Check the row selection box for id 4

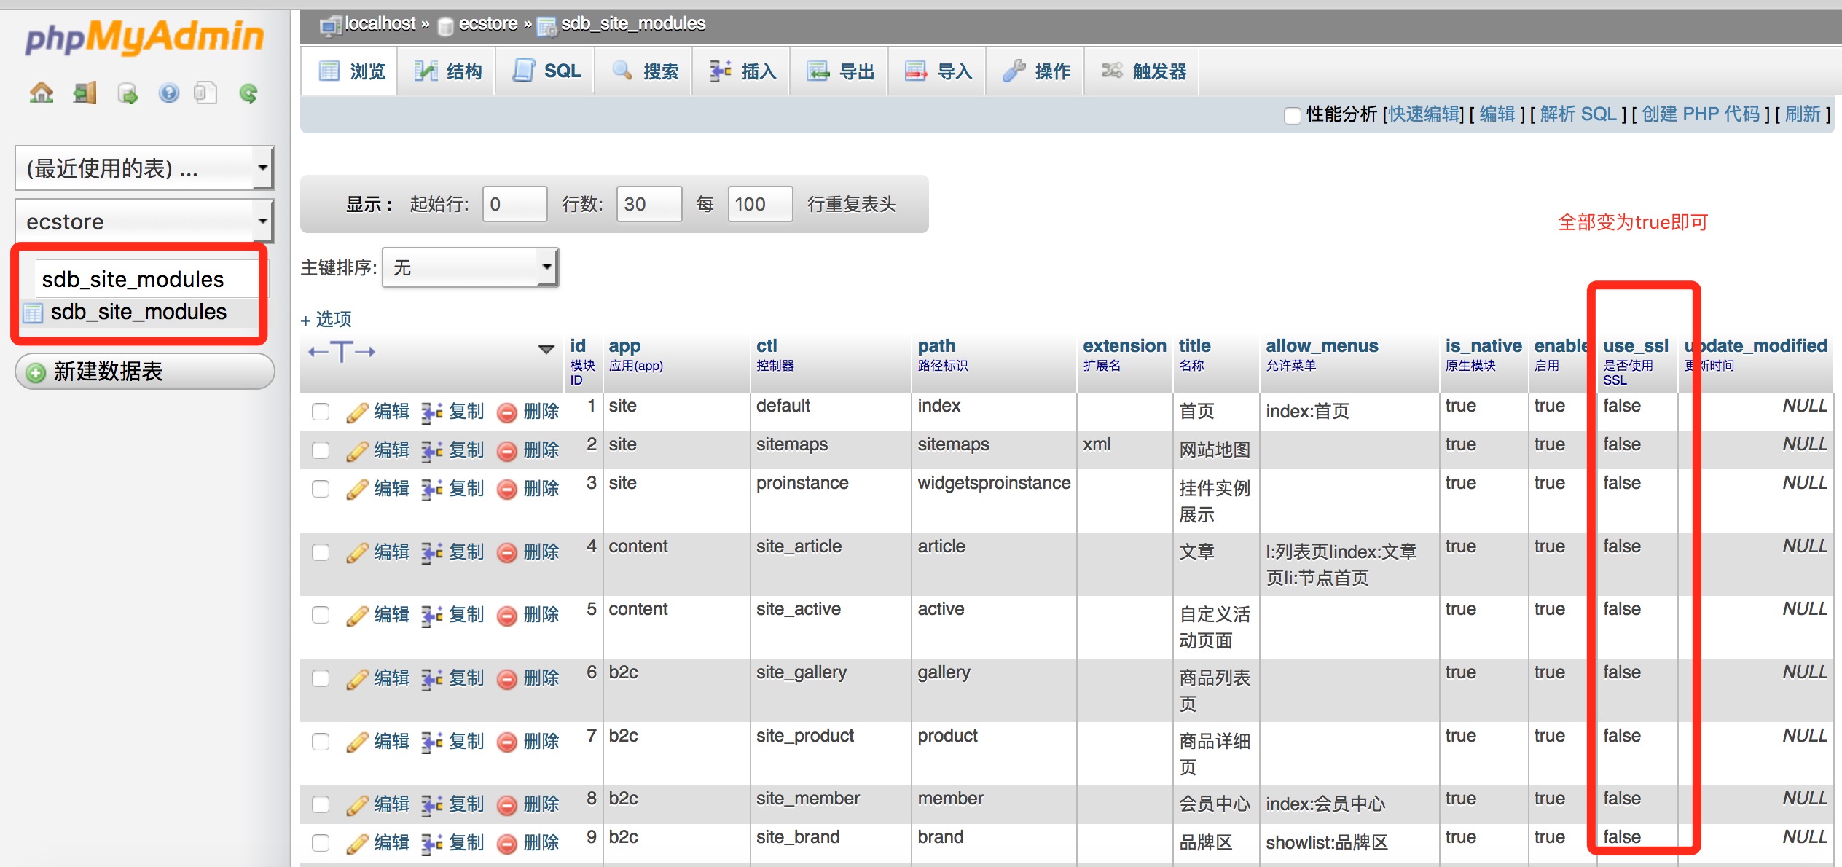321,552
